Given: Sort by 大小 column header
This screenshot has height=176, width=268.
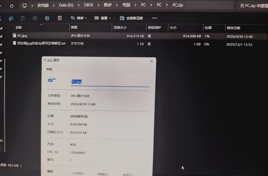Looking at the screenshot, I should 173,28.
